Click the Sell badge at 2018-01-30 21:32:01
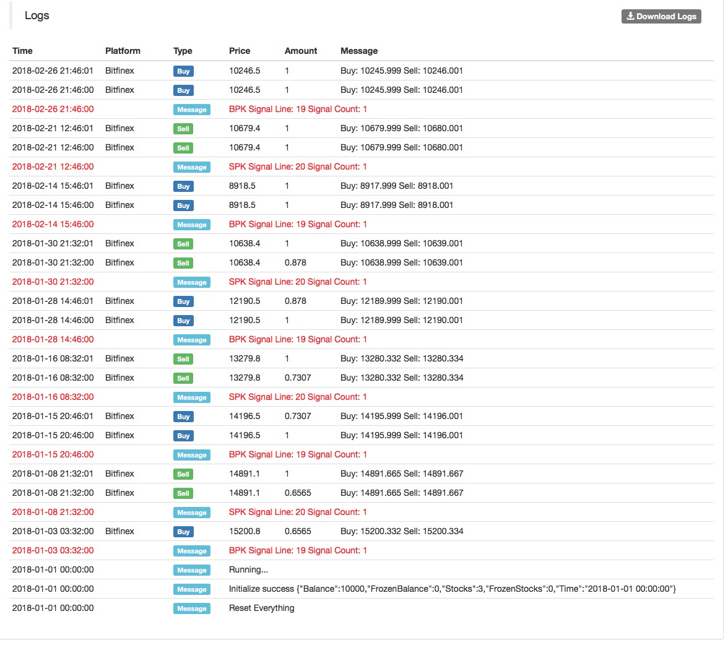The width and height of the screenshot is (728, 645). 183,244
